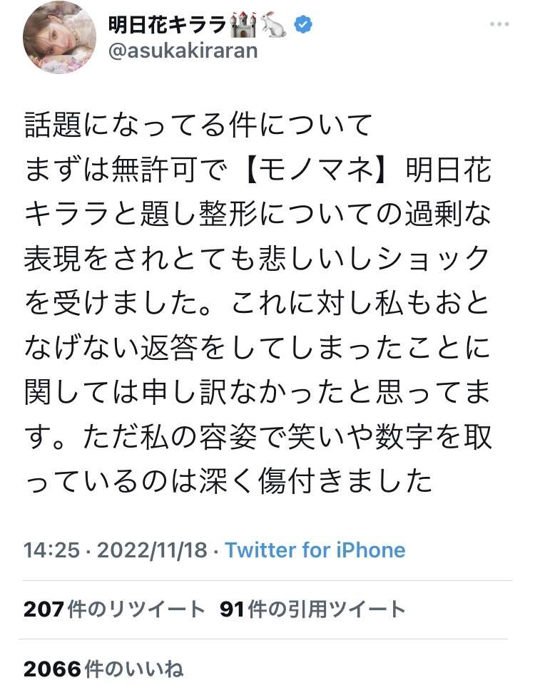Tap the last line ending 深く傷付きました
Image resolution: width=535 pixels, height=685 pixels.
point(228,481)
